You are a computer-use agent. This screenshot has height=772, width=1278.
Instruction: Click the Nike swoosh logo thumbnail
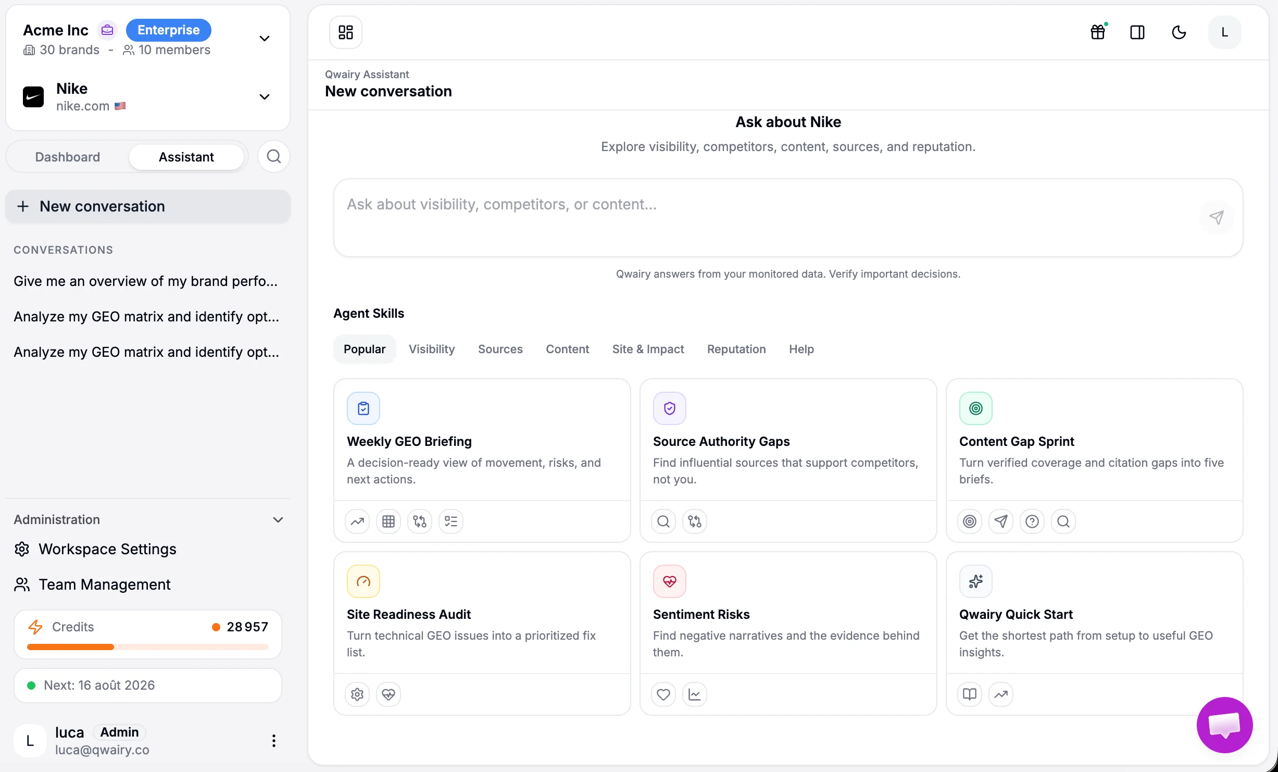click(33, 97)
